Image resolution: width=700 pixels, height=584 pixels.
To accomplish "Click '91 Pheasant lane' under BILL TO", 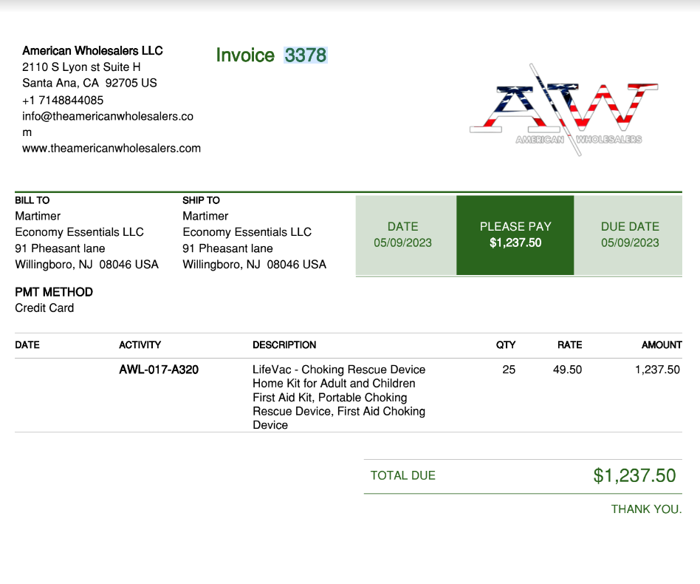I will (x=61, y=248).
